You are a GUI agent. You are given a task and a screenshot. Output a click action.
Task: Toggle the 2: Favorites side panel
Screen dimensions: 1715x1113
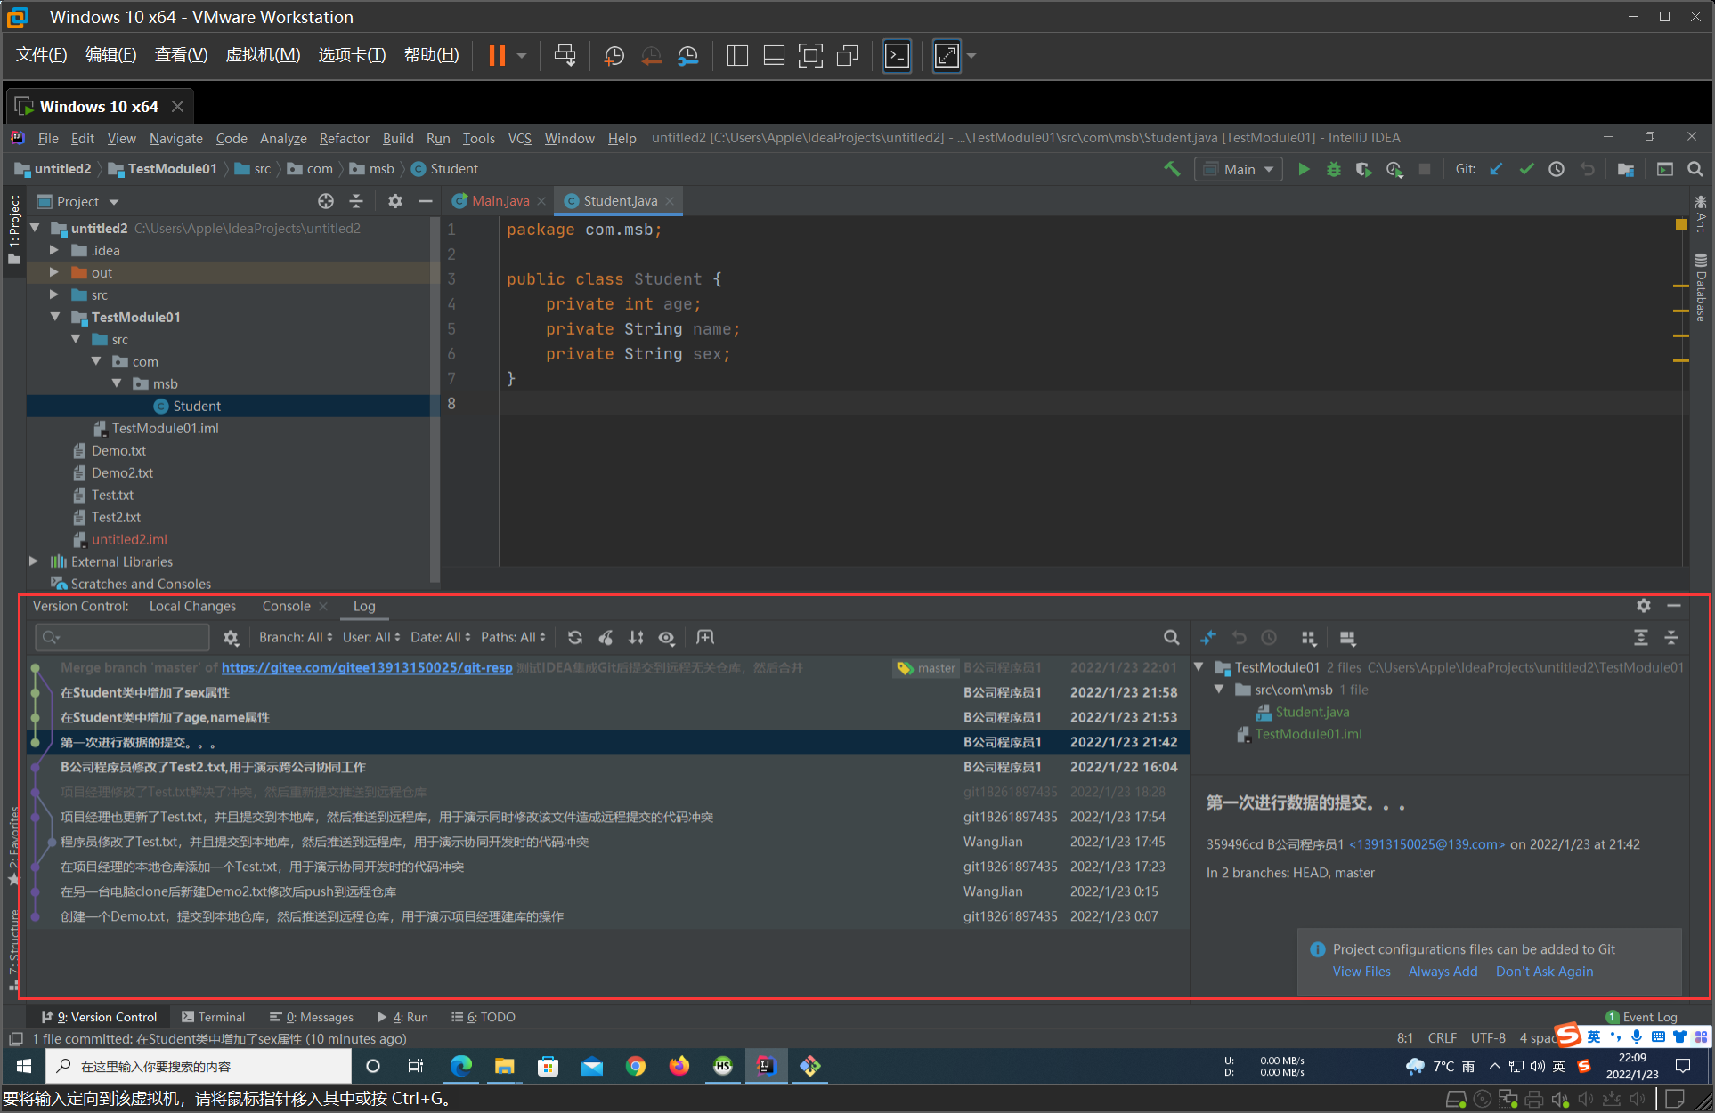tap(13, 845)
